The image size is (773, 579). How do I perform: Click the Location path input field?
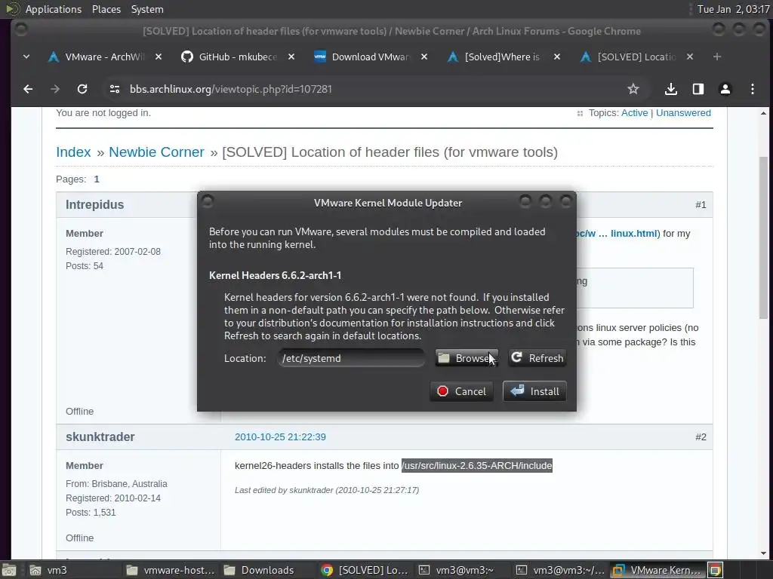tap(351, 358)
